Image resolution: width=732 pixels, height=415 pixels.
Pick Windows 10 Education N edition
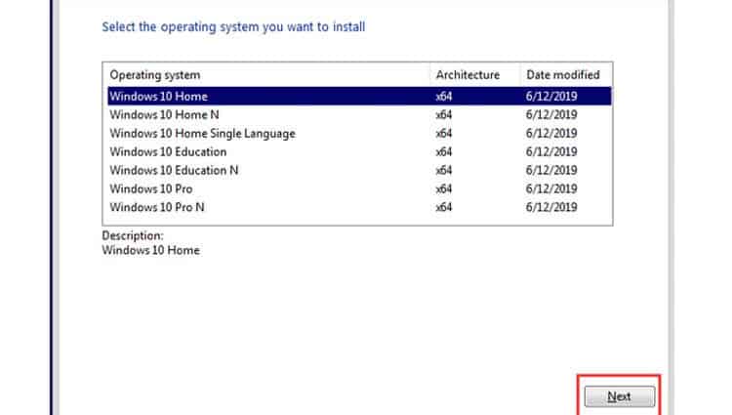pyautogui.click(x=359, y=170)
